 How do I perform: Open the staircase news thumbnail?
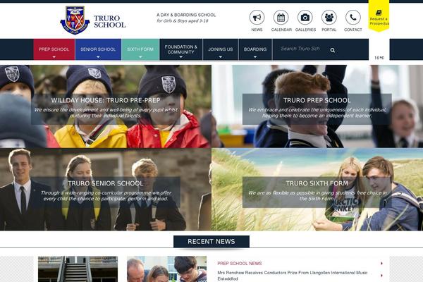coord(78,269)
